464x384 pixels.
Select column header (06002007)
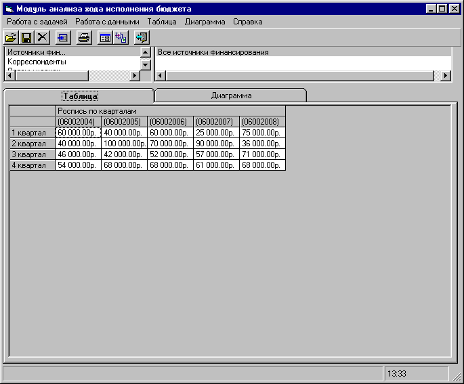[216, 122]
